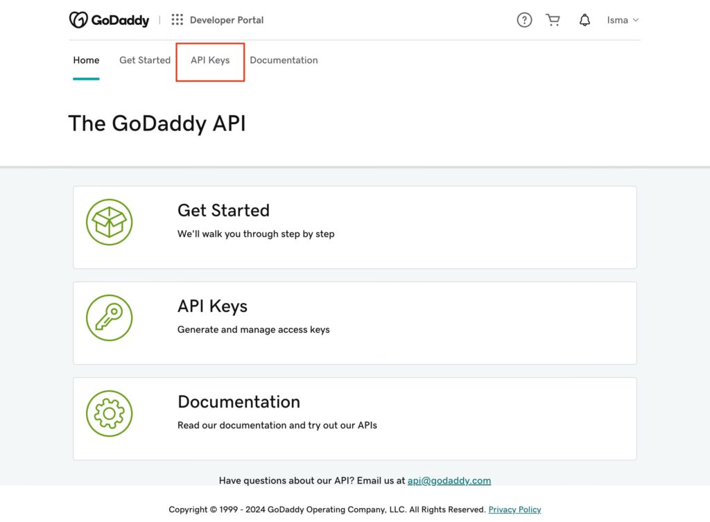Click the GoDaddy logo

(109, 20)
